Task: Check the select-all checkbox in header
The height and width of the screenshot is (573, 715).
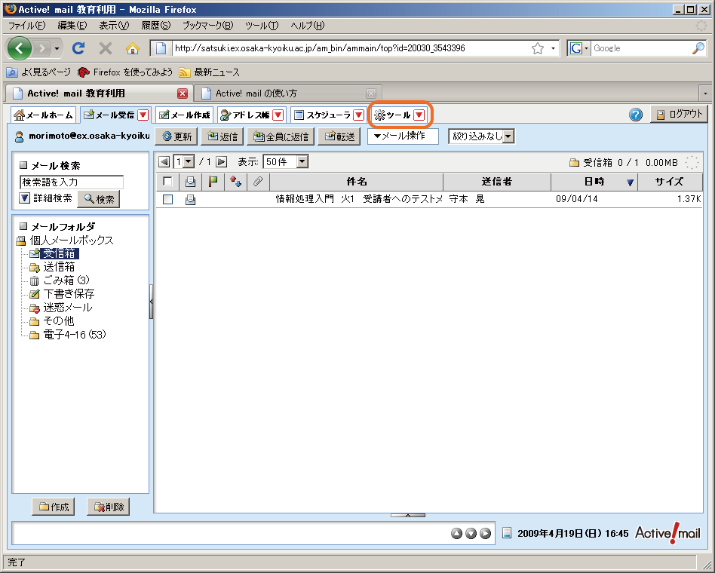Action: coord(167,182)
